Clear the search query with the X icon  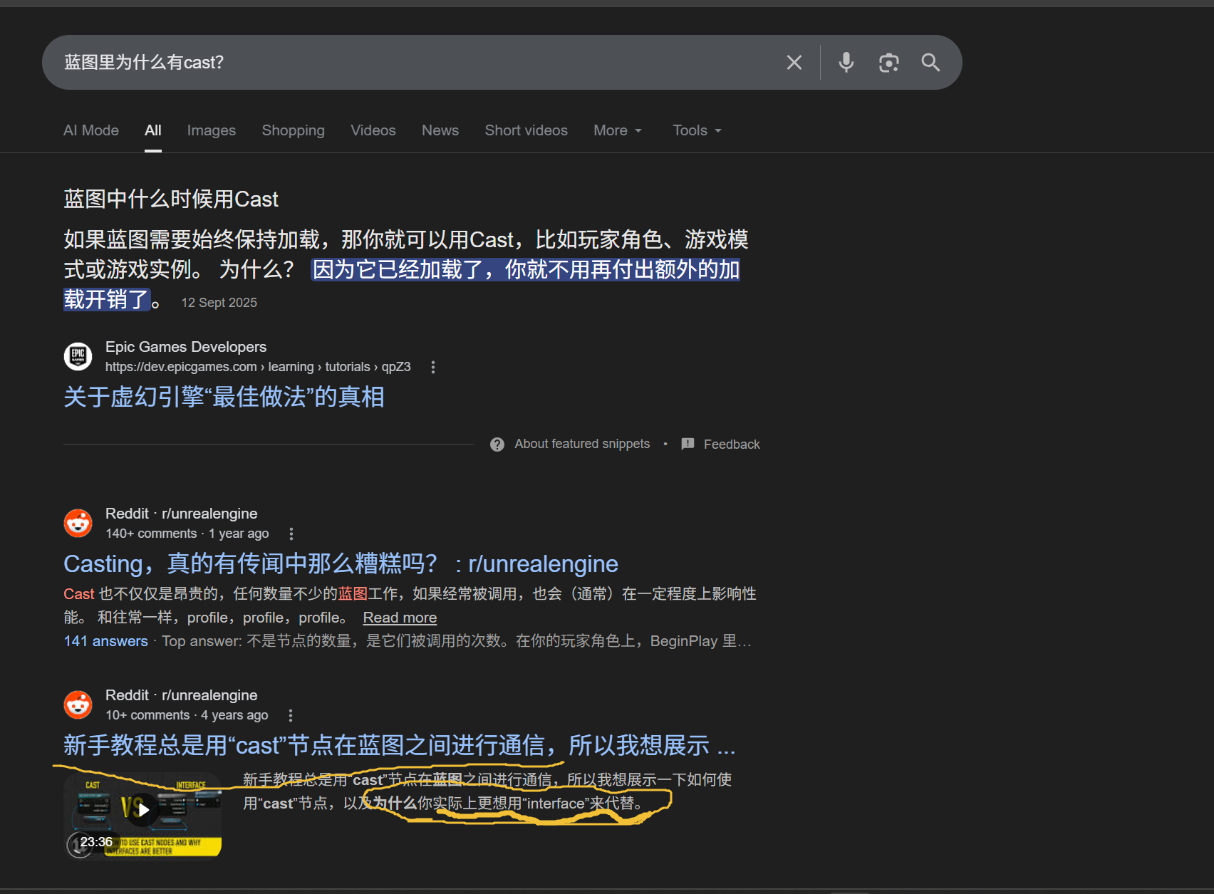[794, 63]
